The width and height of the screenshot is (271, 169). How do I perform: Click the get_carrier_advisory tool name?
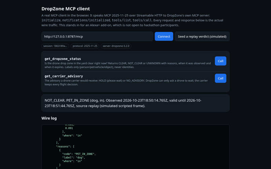click(64, 76)
